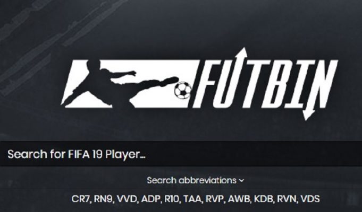Click the R10 abbreviation
The width and height of the screenshot is (362, 212).
coord(172,199)
